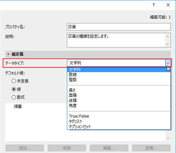The image size is (176, 153).
Task: Click the 説明 description text area
Action: coord(116,40)
